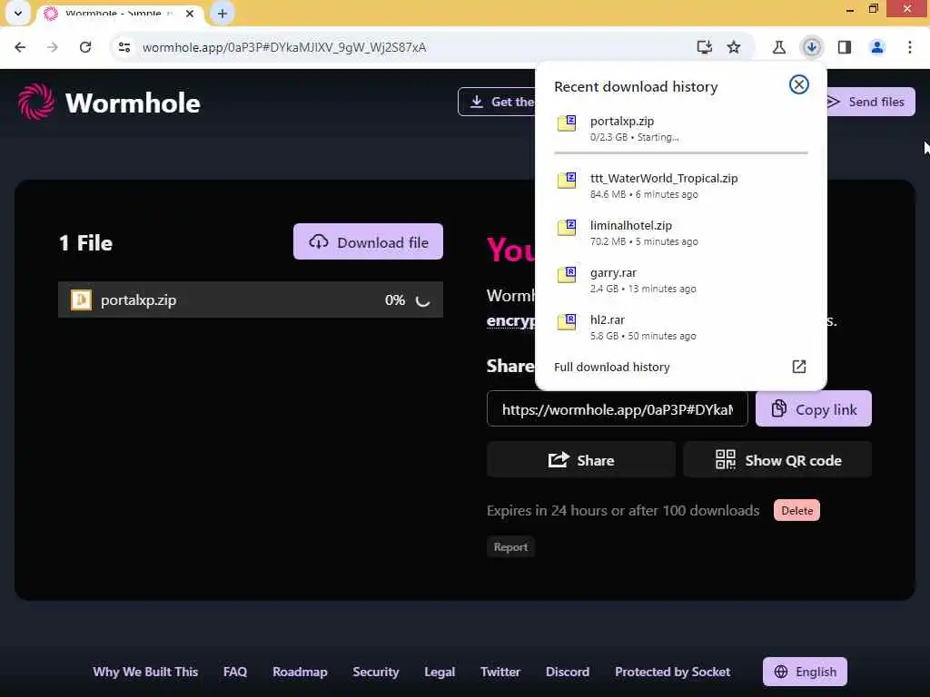This screenshot has width=930, height=697.
Task: Select the Wormhole tab
Action: (x=119, y=13)
